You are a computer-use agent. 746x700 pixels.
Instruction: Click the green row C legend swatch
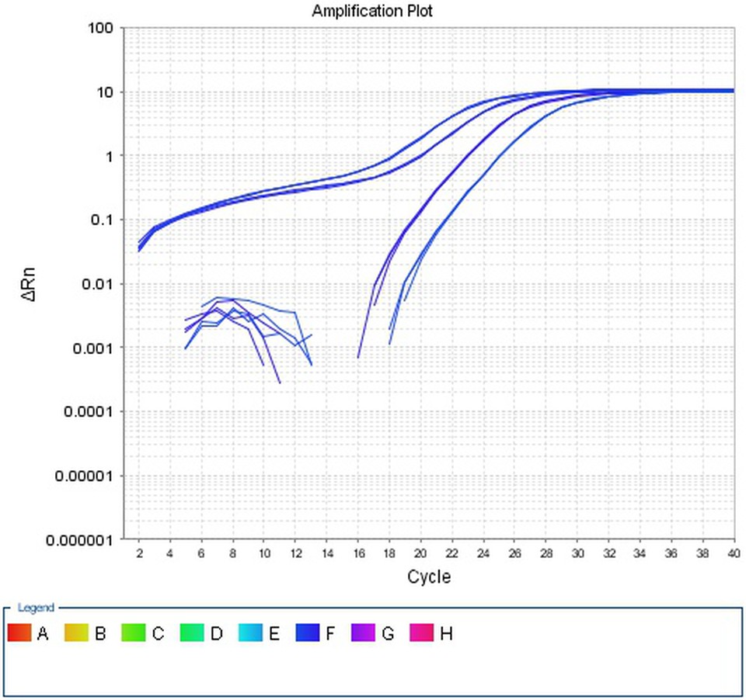point(134,633)
